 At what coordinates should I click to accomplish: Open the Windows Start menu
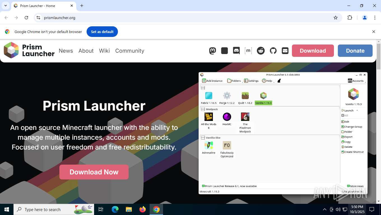pos(7,209)
